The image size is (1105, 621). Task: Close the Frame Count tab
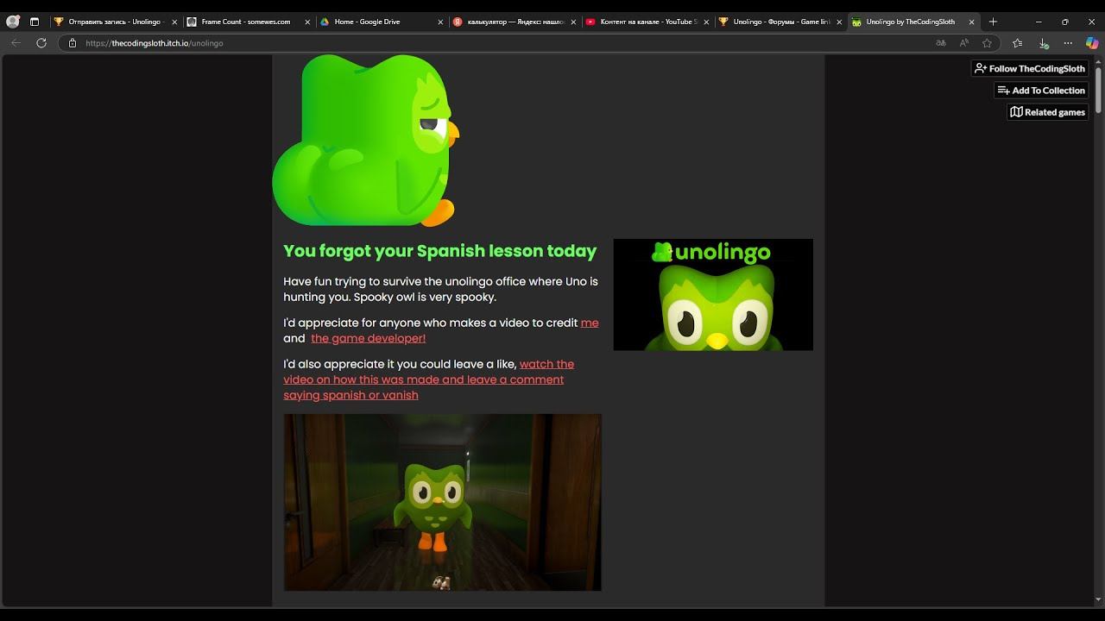306,22
